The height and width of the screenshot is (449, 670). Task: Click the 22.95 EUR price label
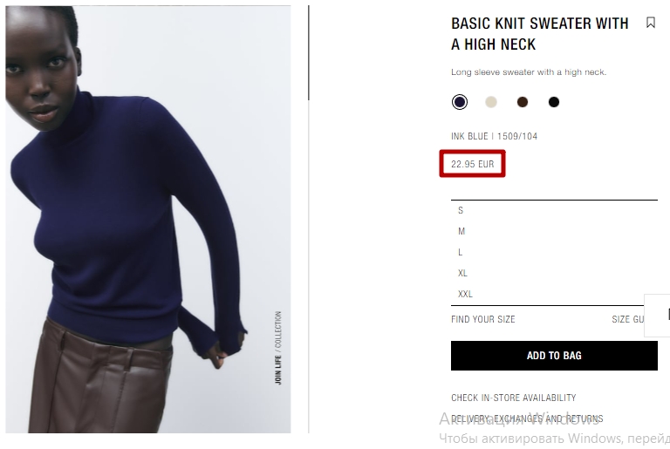pyautogui.click(x=472, y=164)
